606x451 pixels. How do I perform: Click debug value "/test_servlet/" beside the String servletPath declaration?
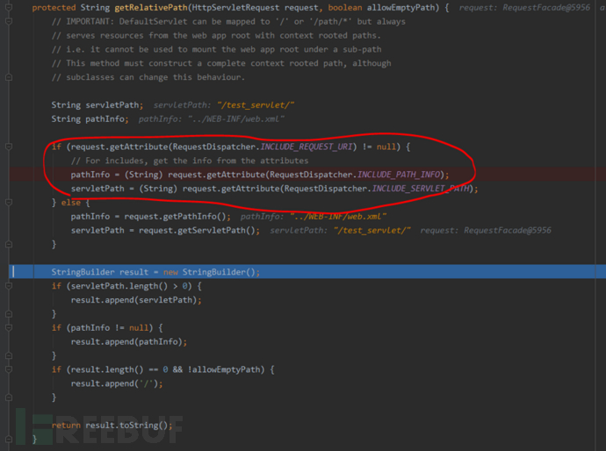(x=256, y=105)
